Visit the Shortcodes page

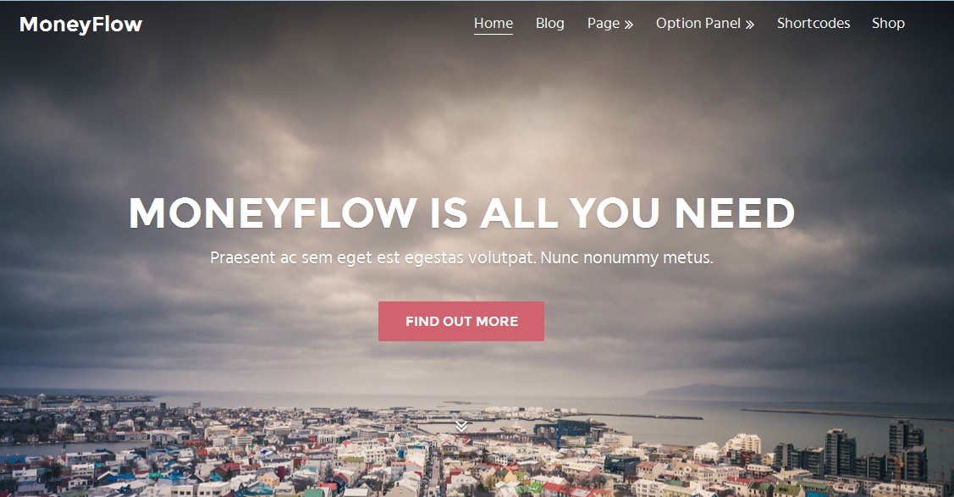[813, 23]
